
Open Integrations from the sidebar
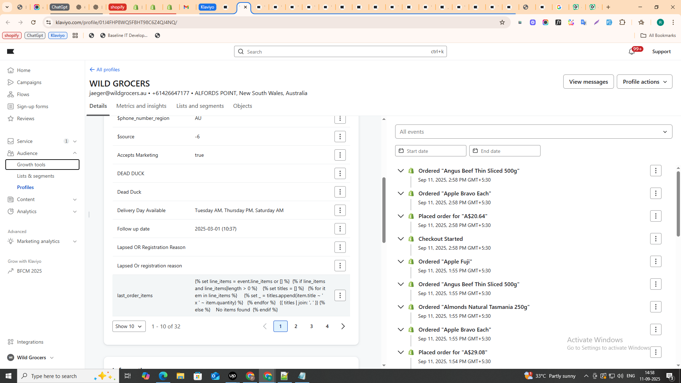(29, 342)
